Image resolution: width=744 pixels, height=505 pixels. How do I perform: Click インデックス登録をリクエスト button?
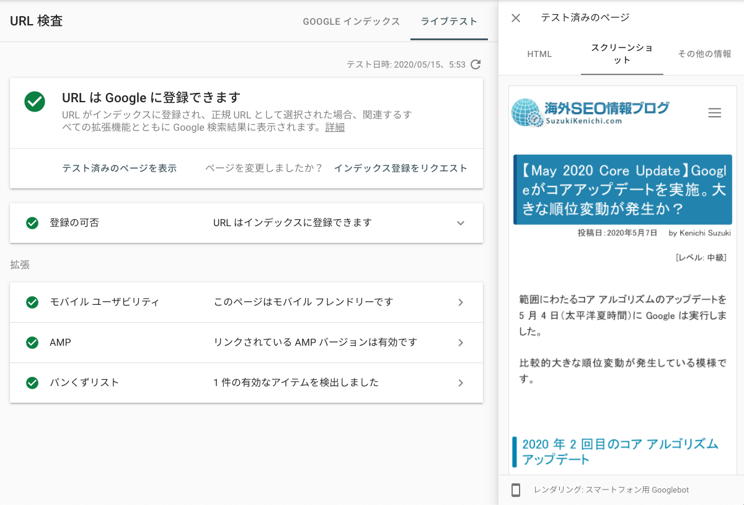[x=401, y=169]
